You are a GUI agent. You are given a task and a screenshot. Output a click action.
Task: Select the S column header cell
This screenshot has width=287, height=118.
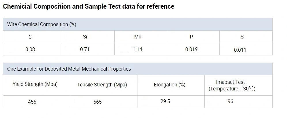(x=242, y=37)
